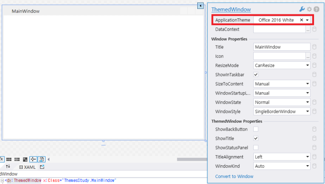Image resolution: width=325 pixels, height=184 pixels.
Task: Toggle snapping to snaplines icon
Action: coord(33,160)
